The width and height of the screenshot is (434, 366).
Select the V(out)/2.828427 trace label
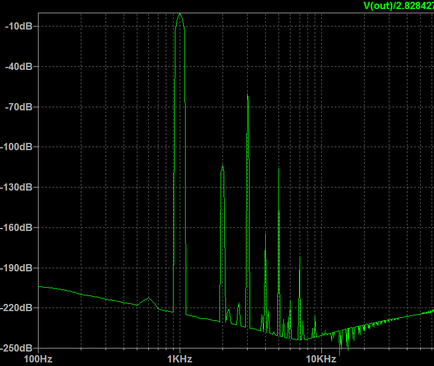coord(398,5)
